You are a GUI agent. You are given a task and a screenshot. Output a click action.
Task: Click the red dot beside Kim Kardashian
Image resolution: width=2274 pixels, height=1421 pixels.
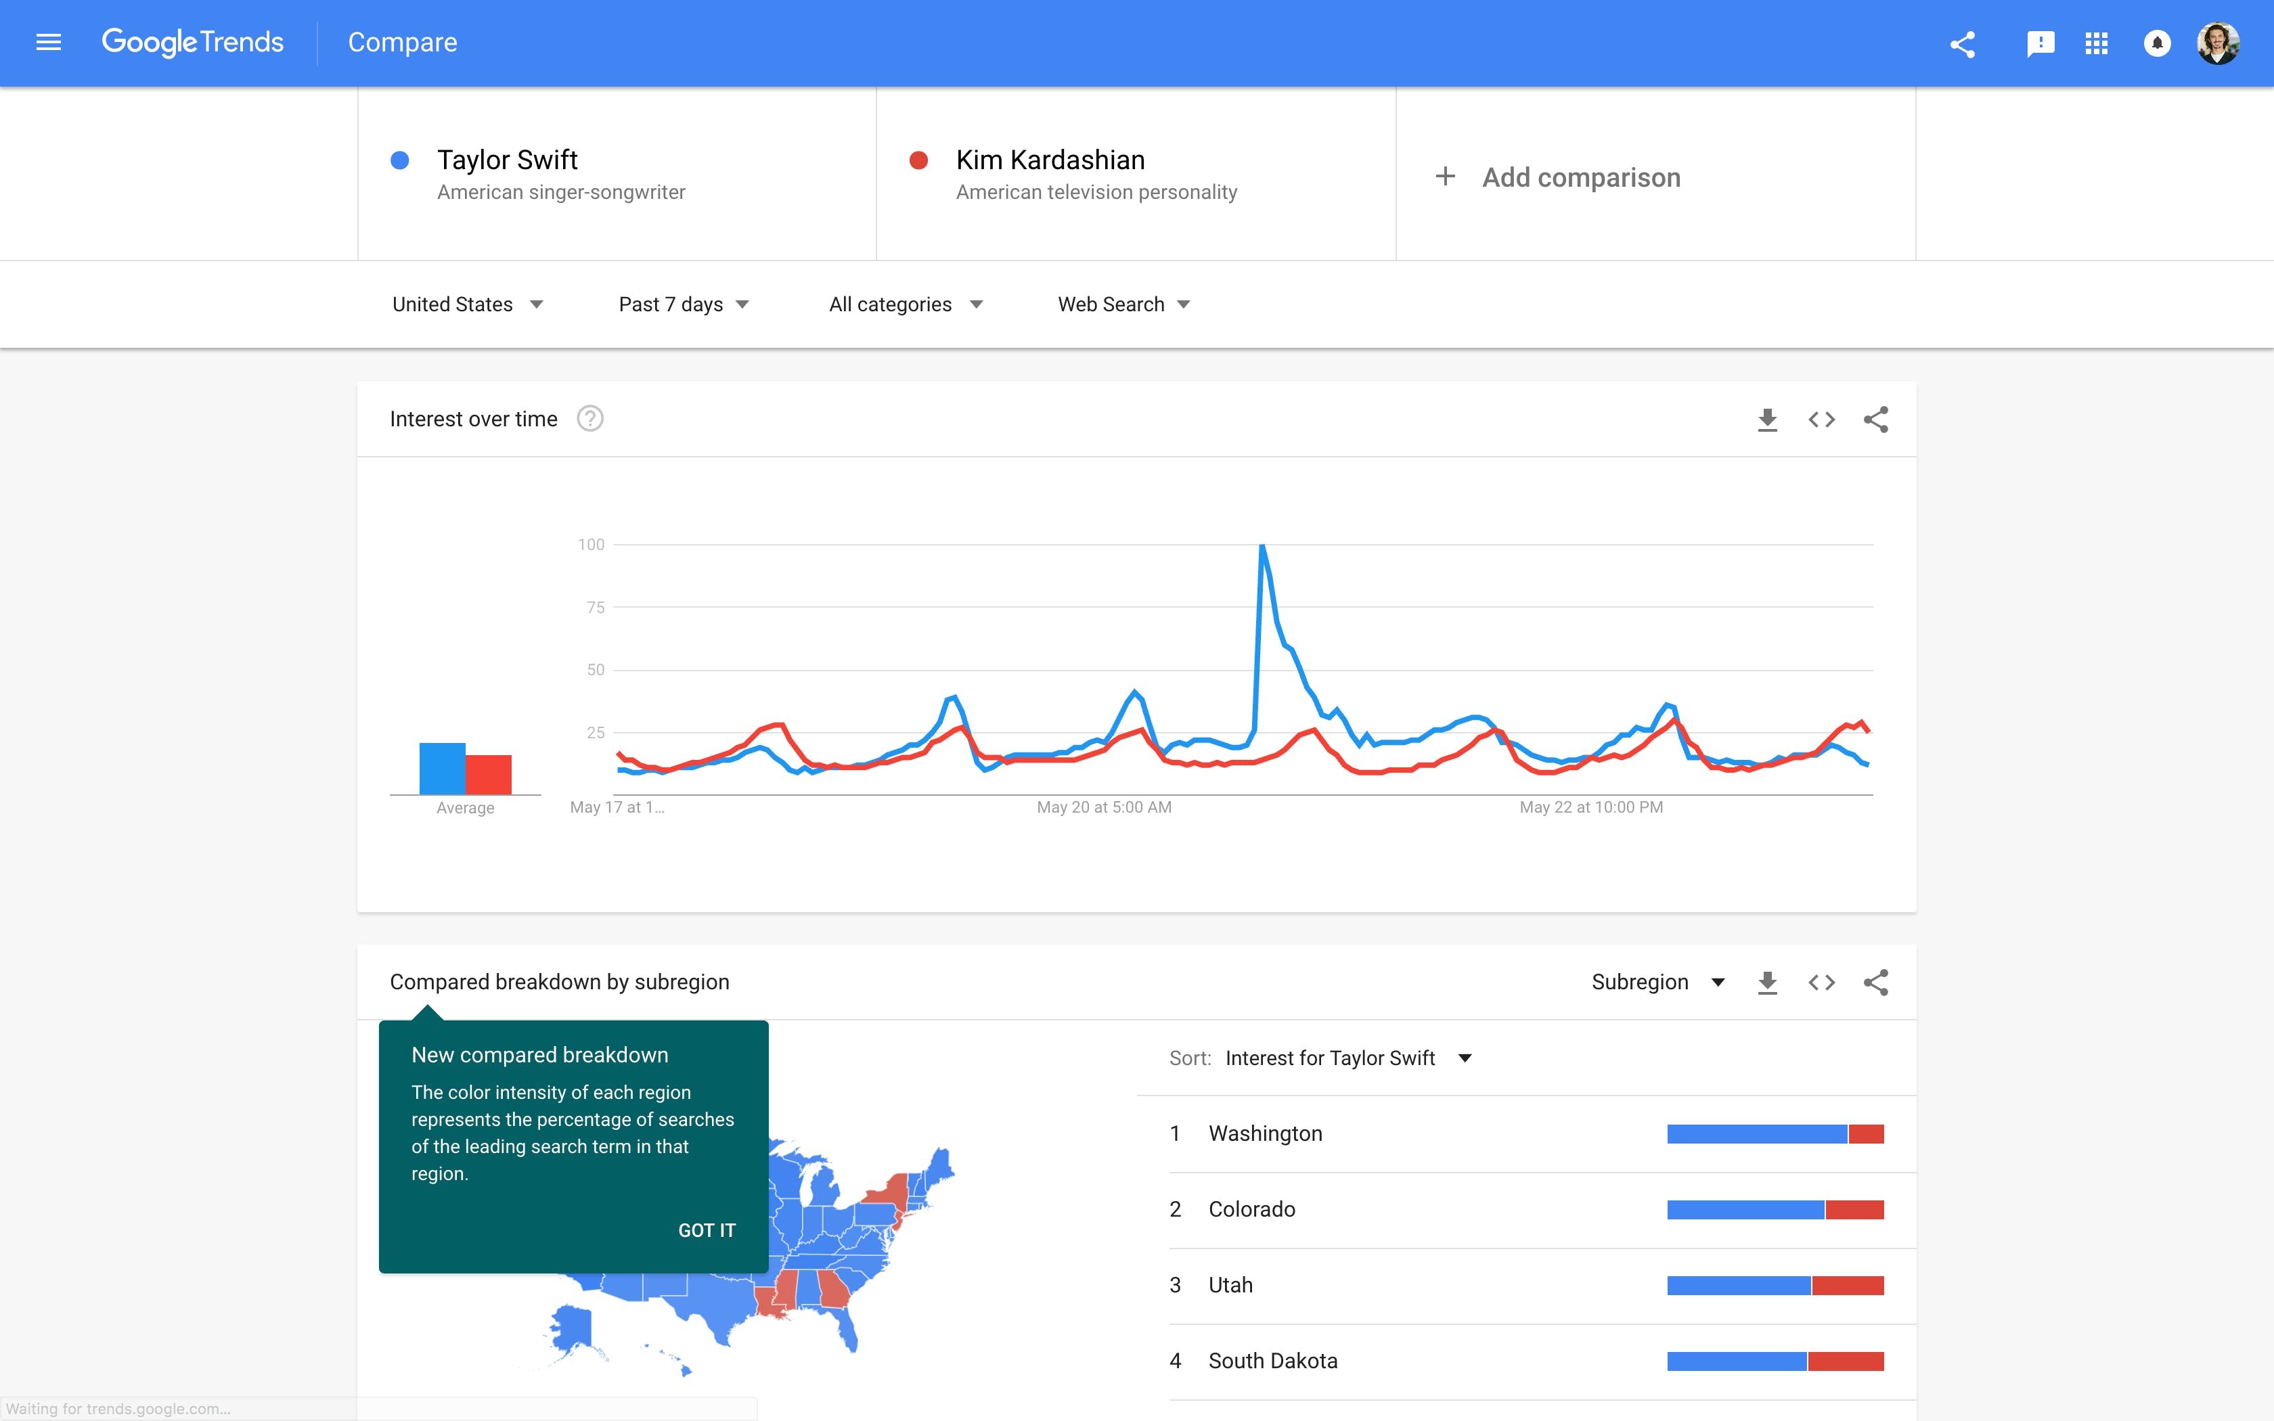tap(919, 161)
